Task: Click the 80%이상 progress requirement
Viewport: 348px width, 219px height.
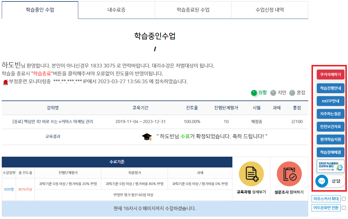Action: click(x=25, y=189)
